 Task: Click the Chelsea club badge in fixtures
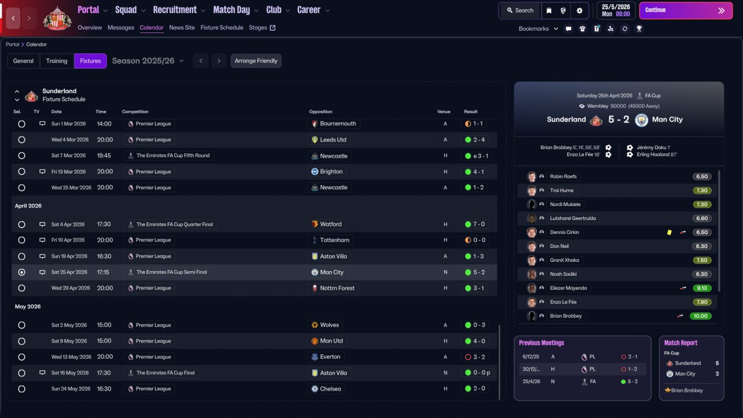pyautogui.click(x=315, y=389)
